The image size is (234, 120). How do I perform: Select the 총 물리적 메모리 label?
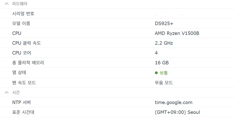(x=28, y=63)
